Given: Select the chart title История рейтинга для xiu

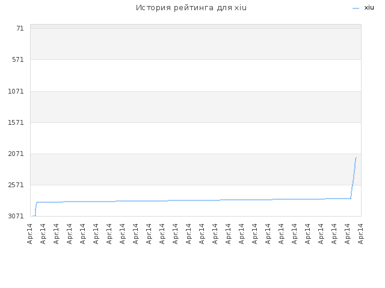Looking at the screenshot, I should coord(191,8).
